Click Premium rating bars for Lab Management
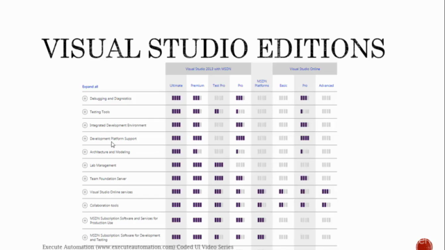The image size is (445, 250). point(197,165)
